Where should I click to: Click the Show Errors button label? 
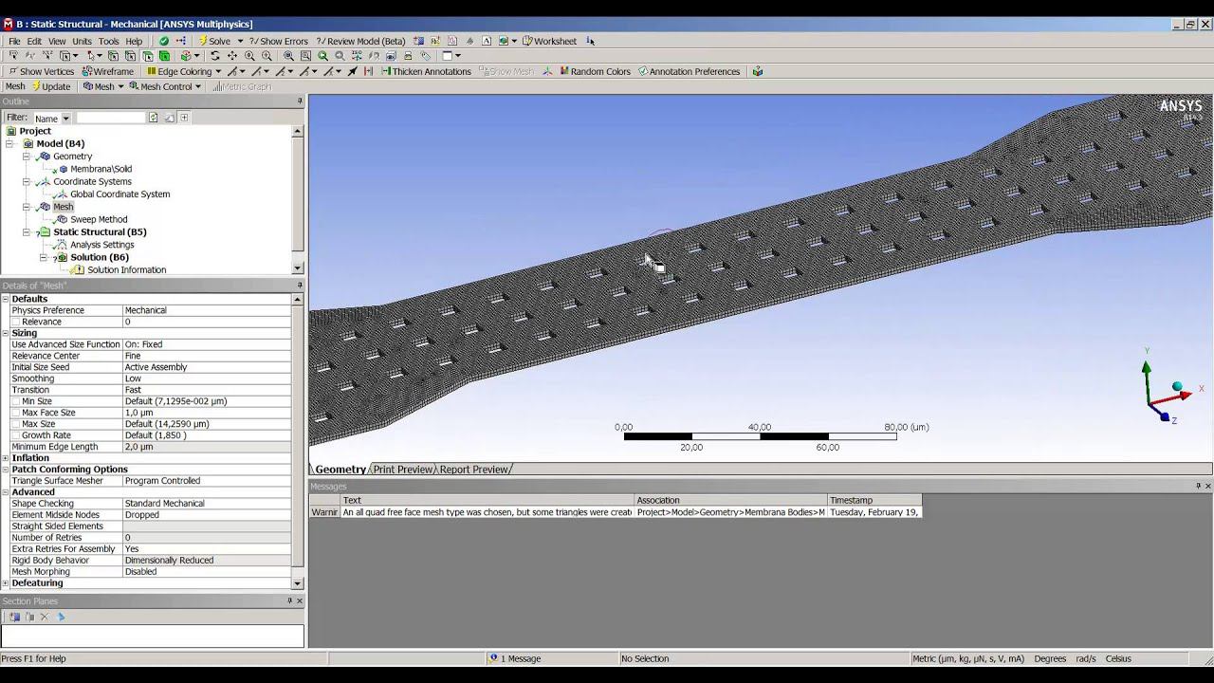[285, 41]
